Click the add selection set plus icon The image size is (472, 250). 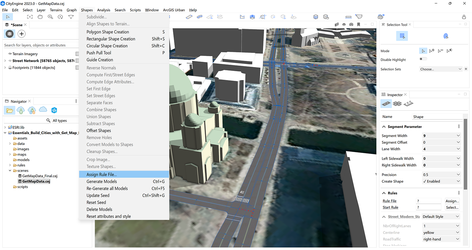(x=466, y=69)
